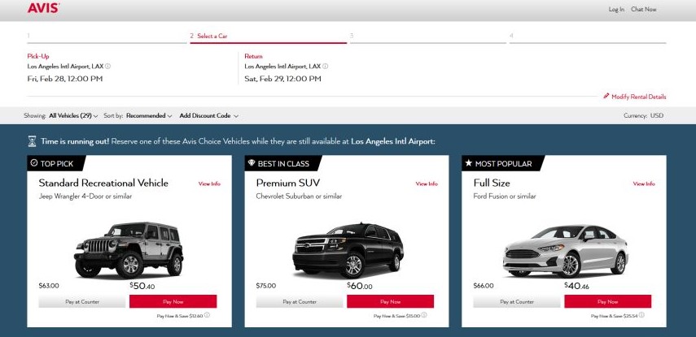696x337 pixels.
Task: Click the Full Size title
Action: tap(492, 183)
